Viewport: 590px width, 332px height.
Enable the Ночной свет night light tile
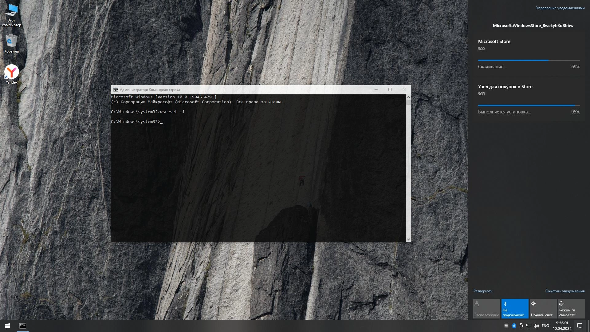(543, 309)
